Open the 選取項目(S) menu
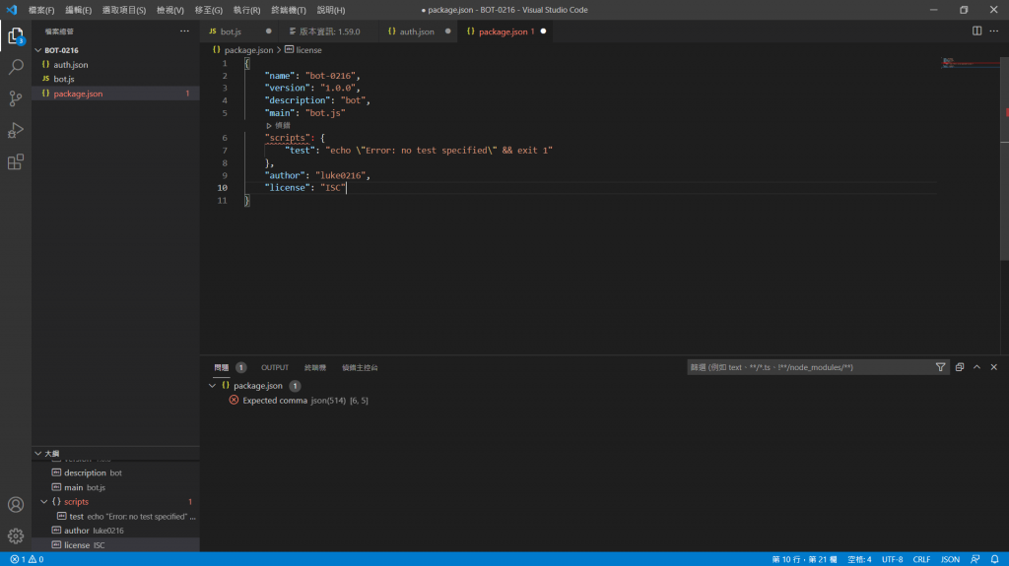The image size is (1009, 566). [x=123, y=10]
